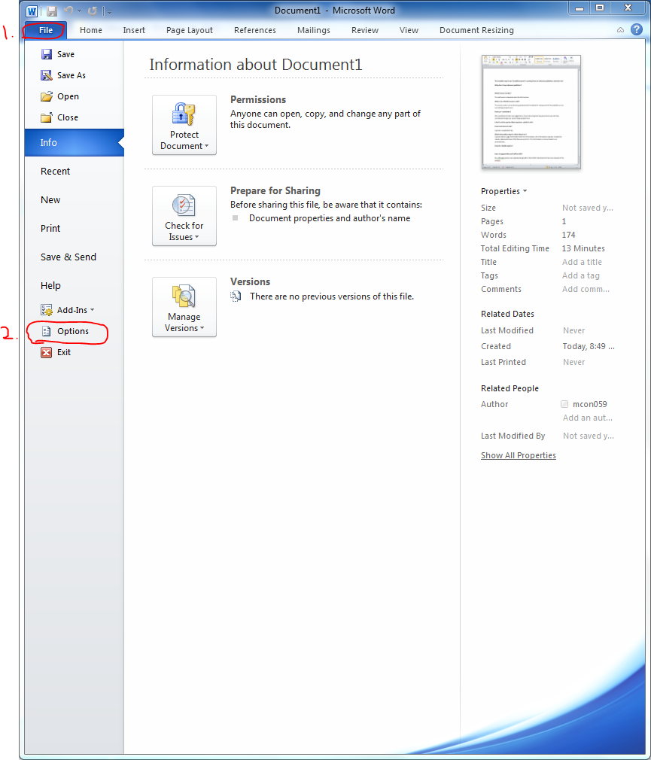This screenshot has width=651, height=760.
Task: Click 'Add an aut...' to add an author
Action: (588, 418)
